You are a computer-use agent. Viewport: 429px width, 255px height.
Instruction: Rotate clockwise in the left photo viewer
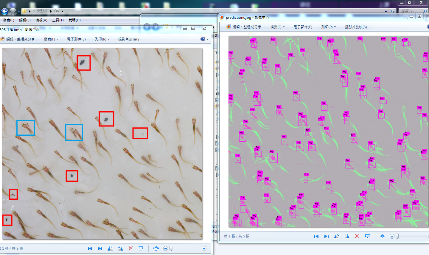120,248
